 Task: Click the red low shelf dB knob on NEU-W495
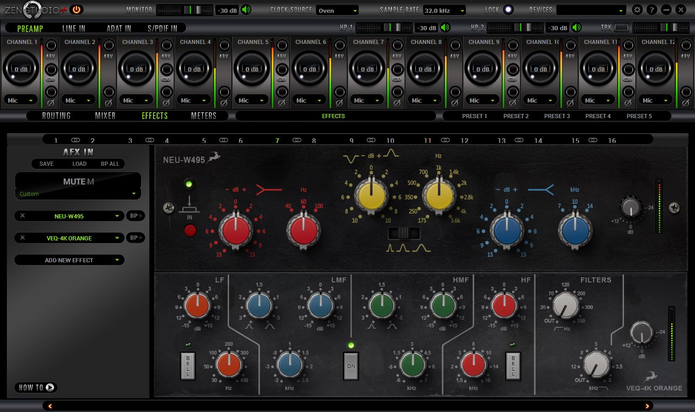click(235, 231)
